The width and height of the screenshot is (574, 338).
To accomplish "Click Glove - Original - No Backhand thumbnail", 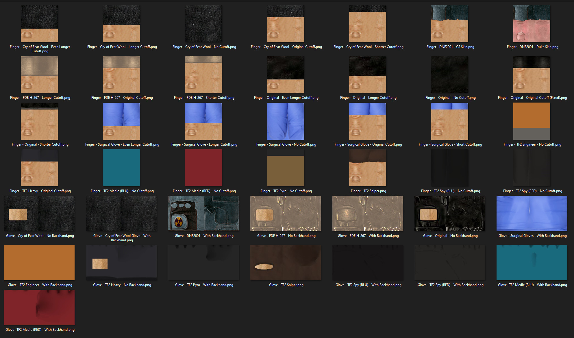I will coord(450,213).
